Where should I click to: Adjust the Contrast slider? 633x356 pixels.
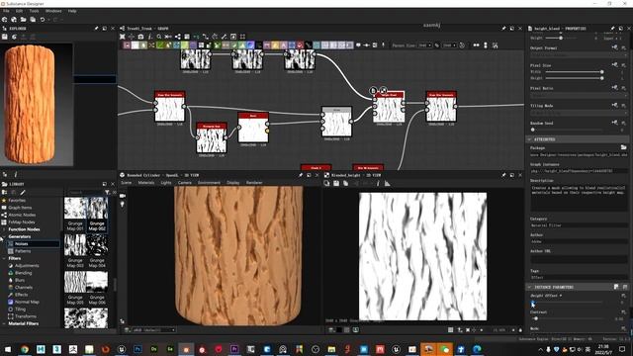tap(567, 318)
